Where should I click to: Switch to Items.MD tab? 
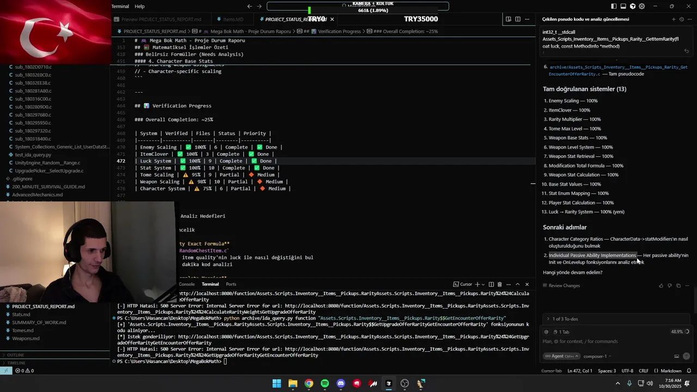point(233,19)
